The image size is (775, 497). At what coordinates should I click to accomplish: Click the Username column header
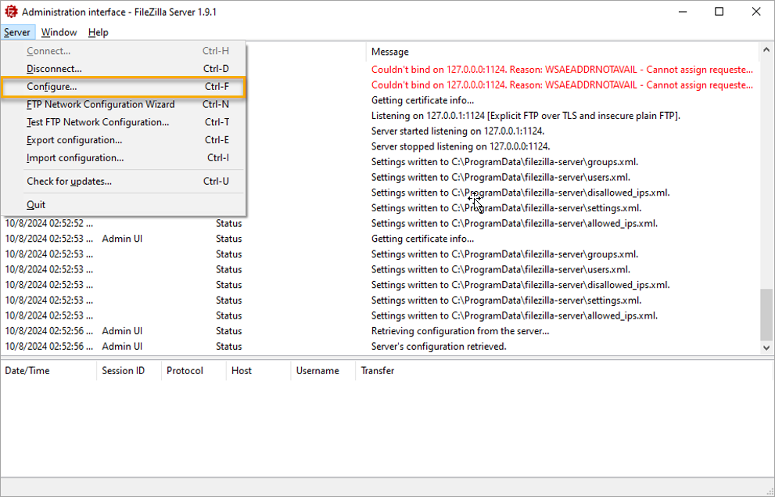coord(323,370)
